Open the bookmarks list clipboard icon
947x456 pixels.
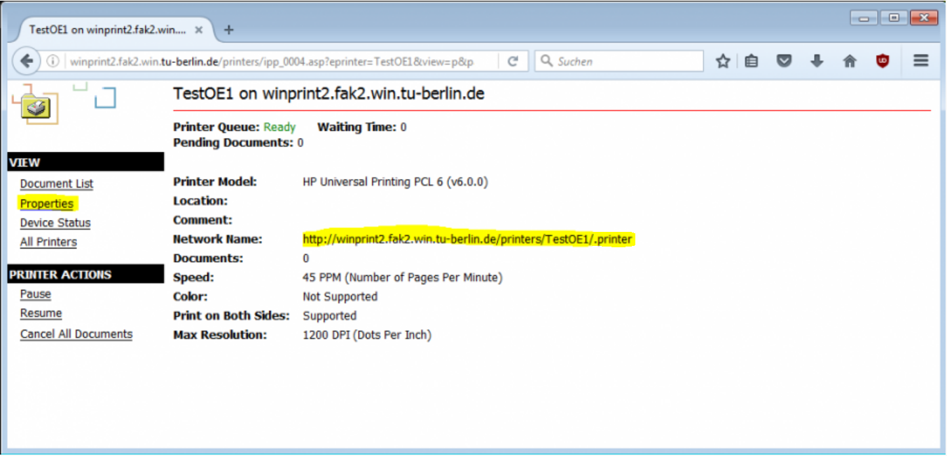[752, 62]
